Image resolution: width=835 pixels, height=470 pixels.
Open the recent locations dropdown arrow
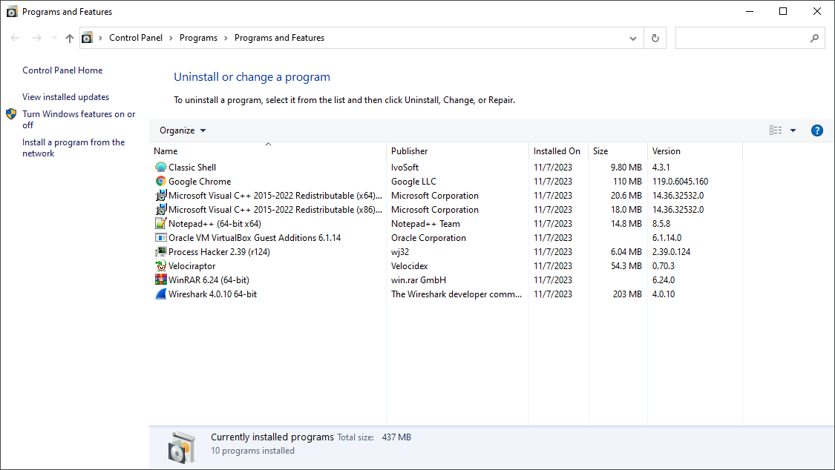tap(54, 38)
